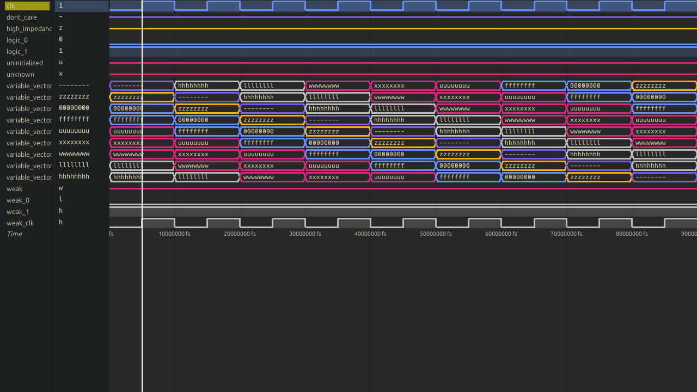The height and width of the screenshot is (392, 697).
Task: Click value 'x' beside unknown
Action: (x=60, y=74)
